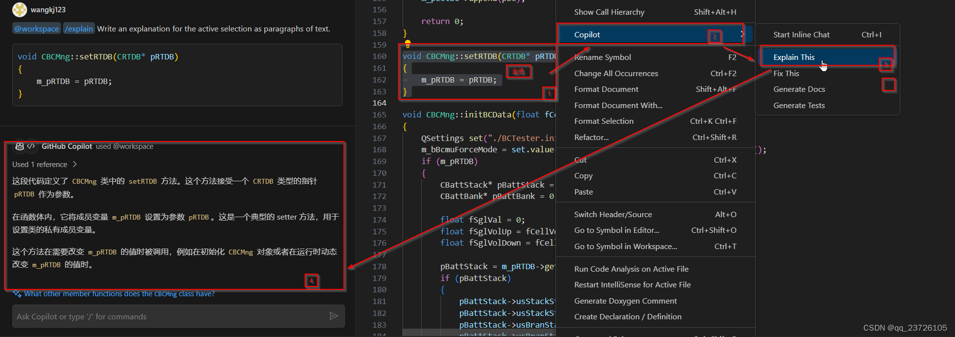Click 'if (m_pRTDB)' on line 169
This screenshot has width=955, height=337.
tap(450, 161)
